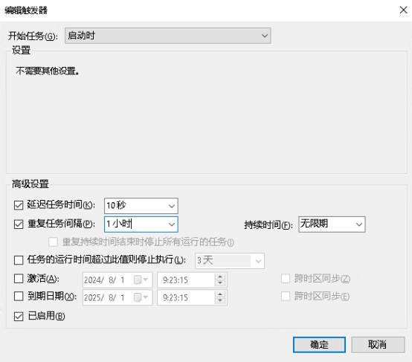Screen dimensions: 412x362
Task: Open the 持续时间 dropdown showing 无限期
Action: [332, 224]
